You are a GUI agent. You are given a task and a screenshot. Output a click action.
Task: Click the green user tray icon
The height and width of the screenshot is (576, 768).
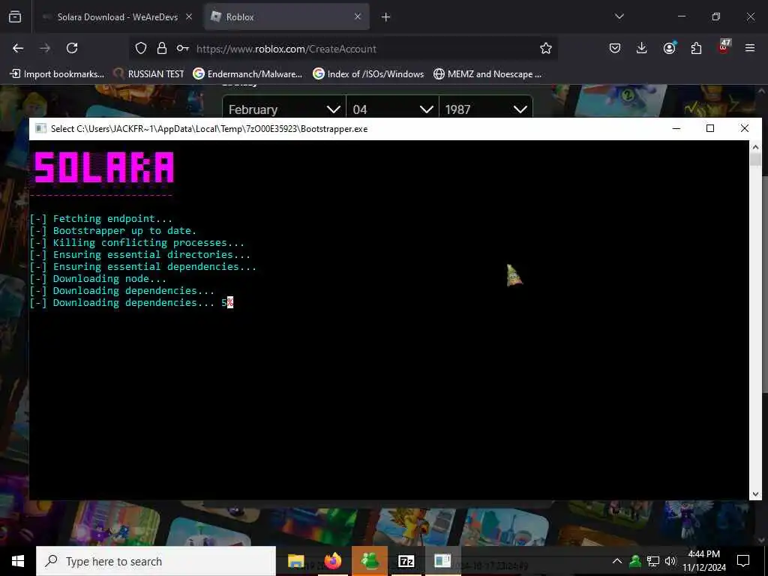(635, 561)
